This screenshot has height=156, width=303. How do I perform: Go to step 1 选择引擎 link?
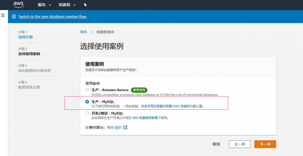tap(25, 37)
